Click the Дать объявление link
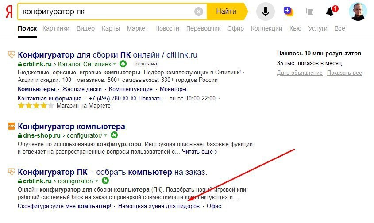374x223 pixels. pos(300,73)
